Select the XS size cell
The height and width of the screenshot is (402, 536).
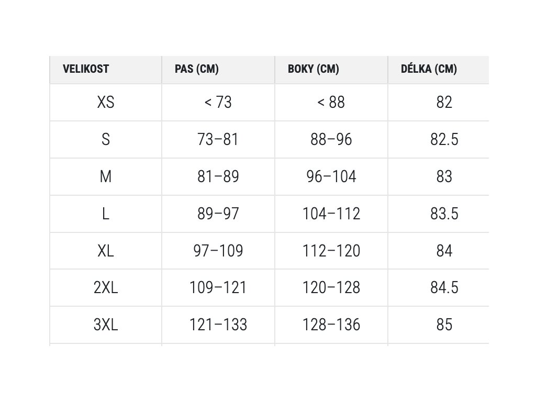106,102
